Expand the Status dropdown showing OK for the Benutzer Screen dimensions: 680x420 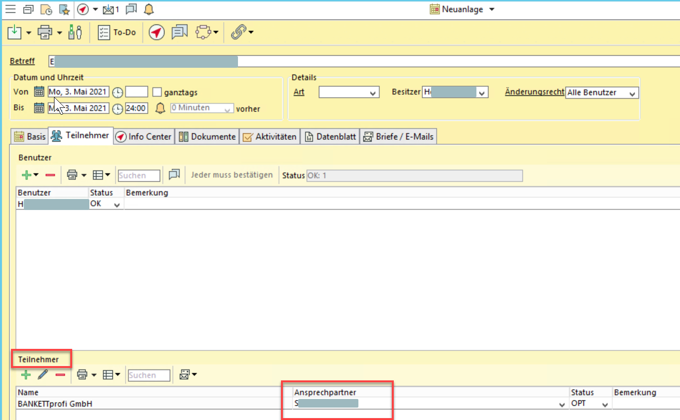click(x=117, y=205)
